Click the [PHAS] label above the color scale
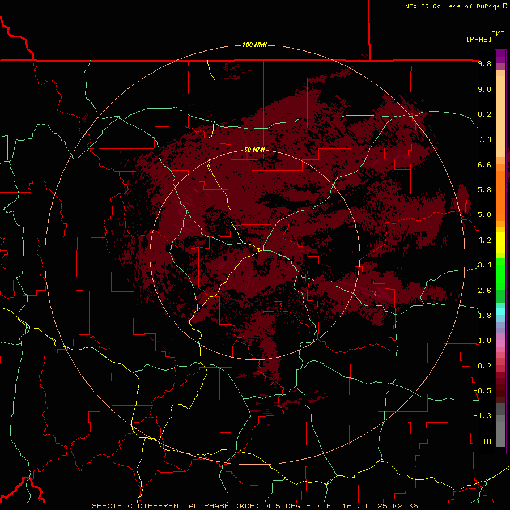 click(479, 39)
